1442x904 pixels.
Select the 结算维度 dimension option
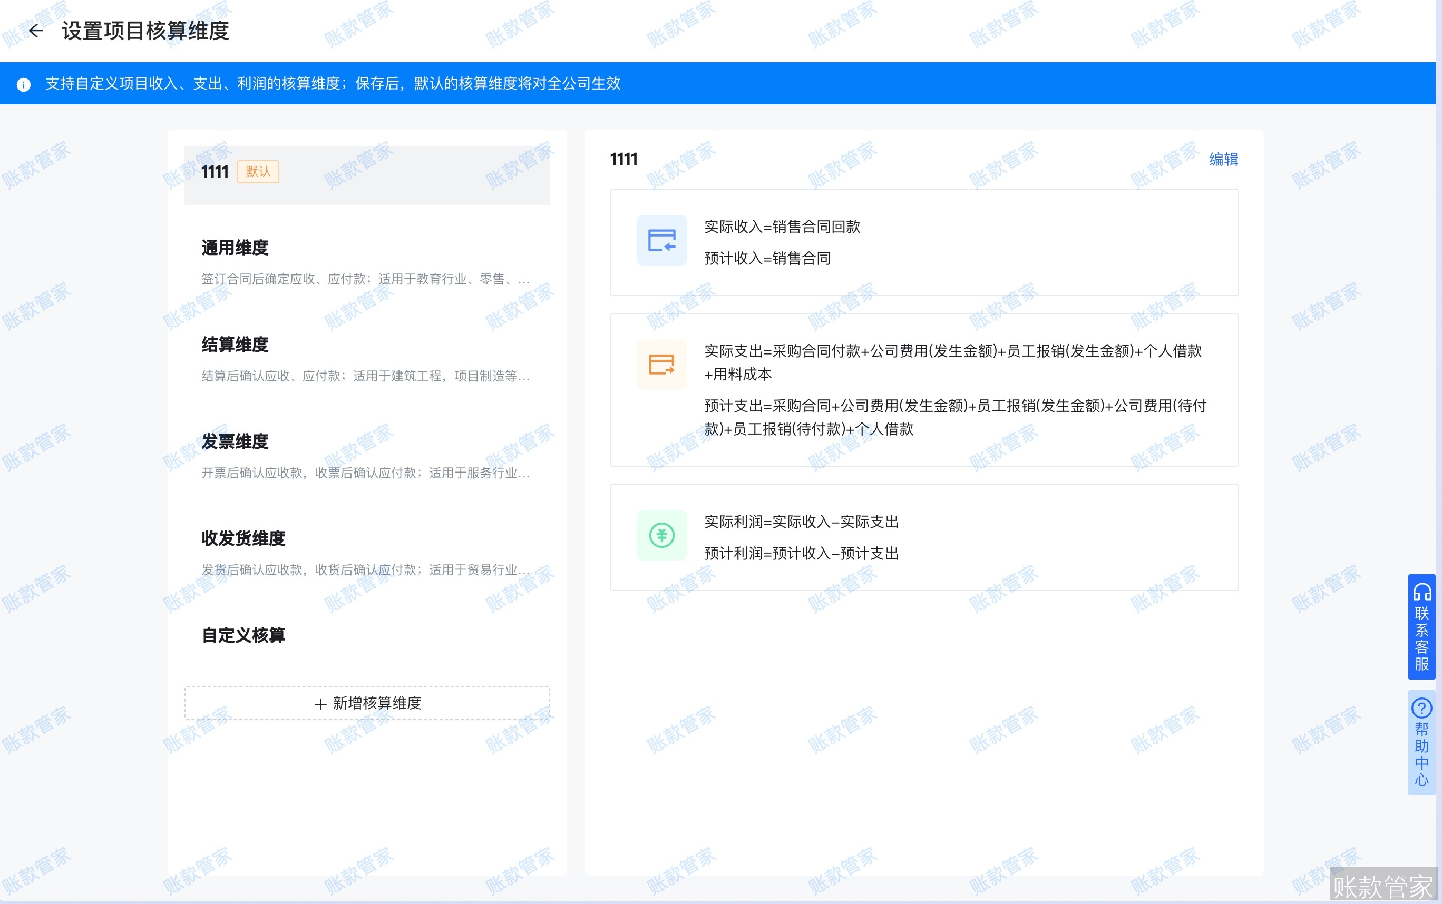tap(235, 345)
